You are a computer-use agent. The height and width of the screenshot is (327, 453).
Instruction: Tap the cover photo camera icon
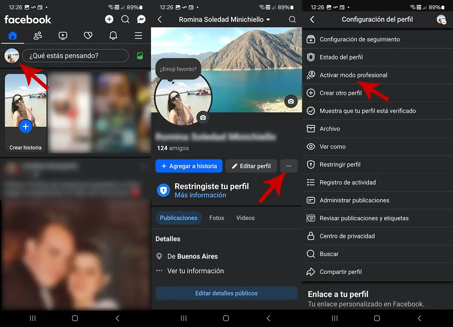291,101
